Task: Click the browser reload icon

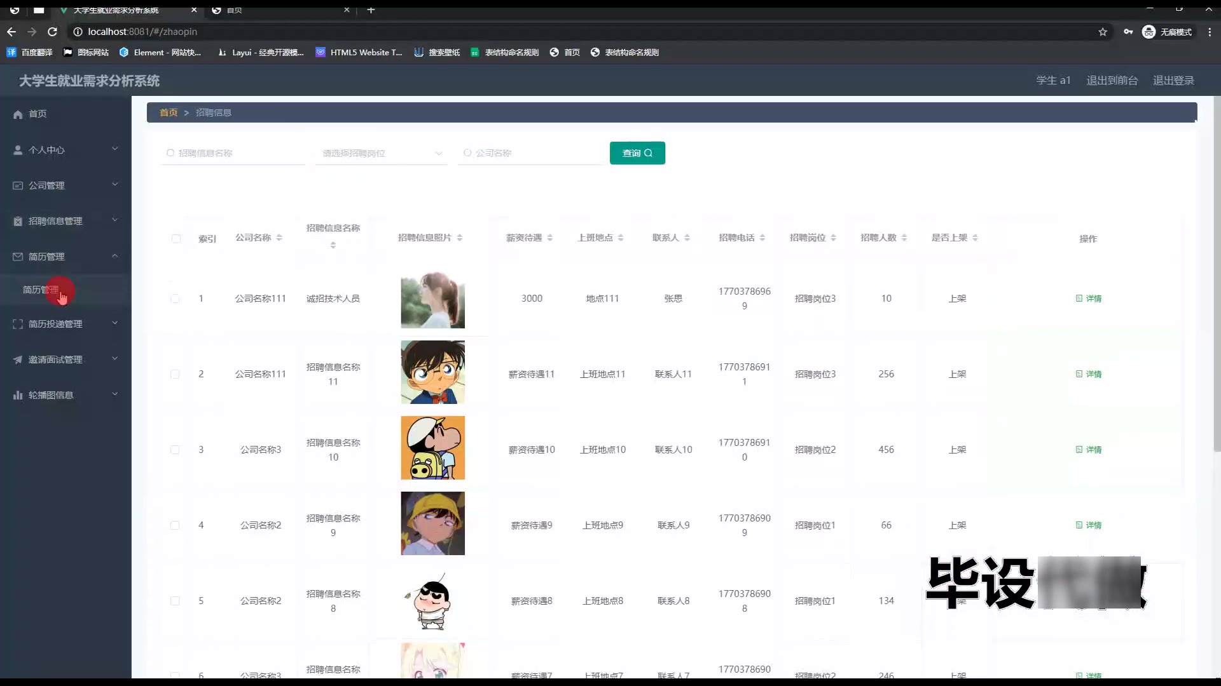Action: (53, 32)
